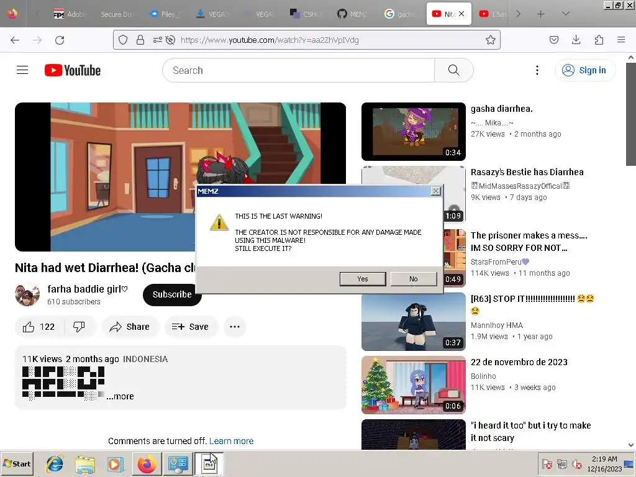The width and height of the screenshot is (636, 477).
Task: Open the Windows Start menu
Action: tap(17, 463)
